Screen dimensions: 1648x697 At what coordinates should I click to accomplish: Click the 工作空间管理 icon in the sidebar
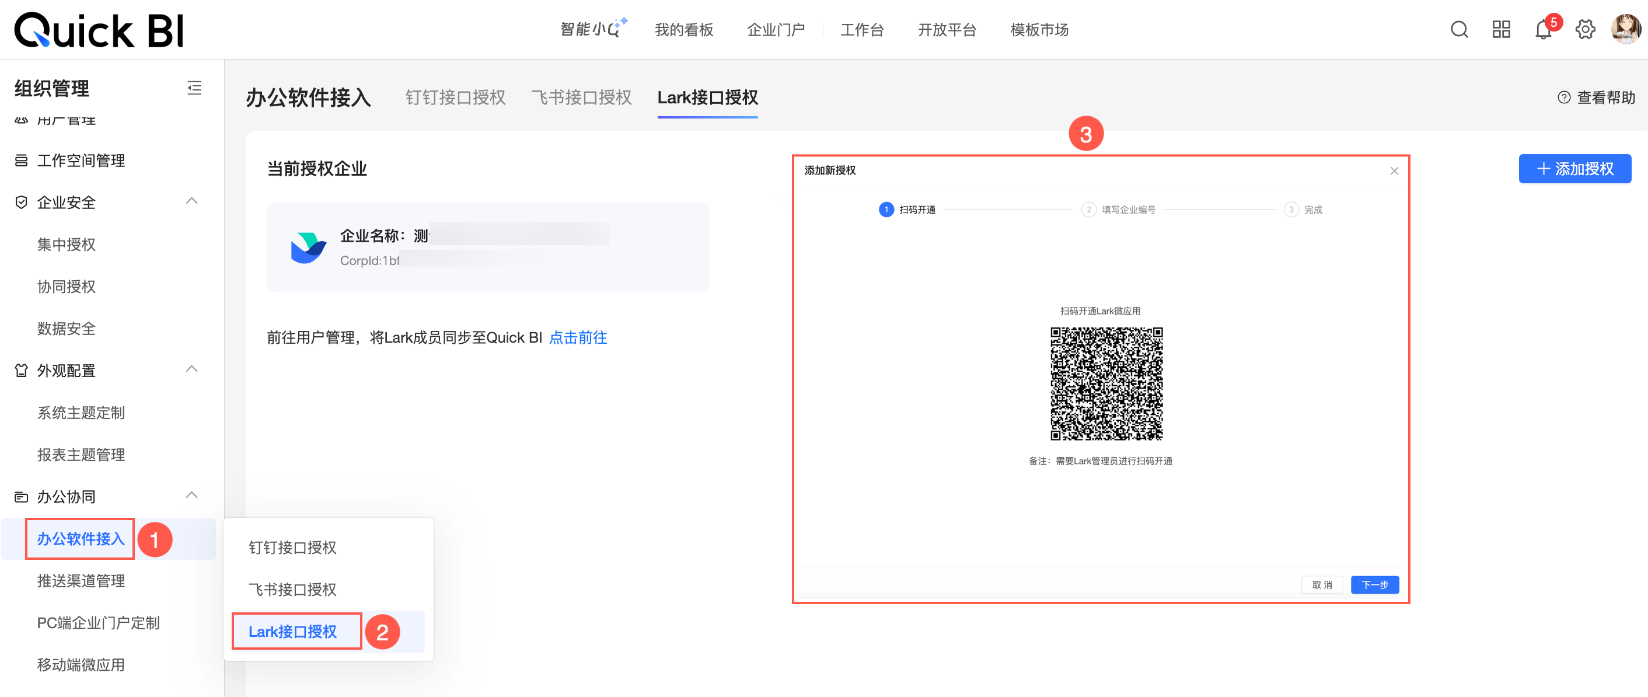tap(21, 161)
